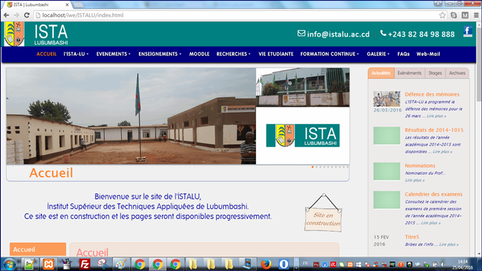The height and width of the screenshot is (271, 482).
Task: Select the first slider pagination dot
Action: click(x=313, y=167)
